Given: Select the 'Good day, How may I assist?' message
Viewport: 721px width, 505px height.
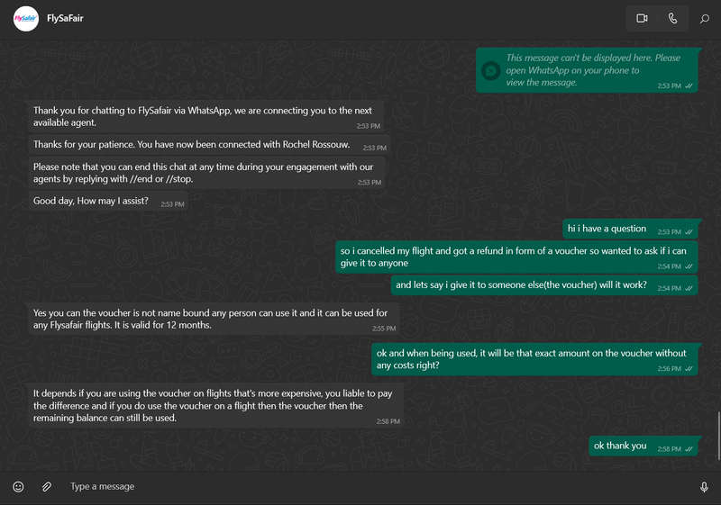Looking at the screenshot, I should tap(108, 202).
